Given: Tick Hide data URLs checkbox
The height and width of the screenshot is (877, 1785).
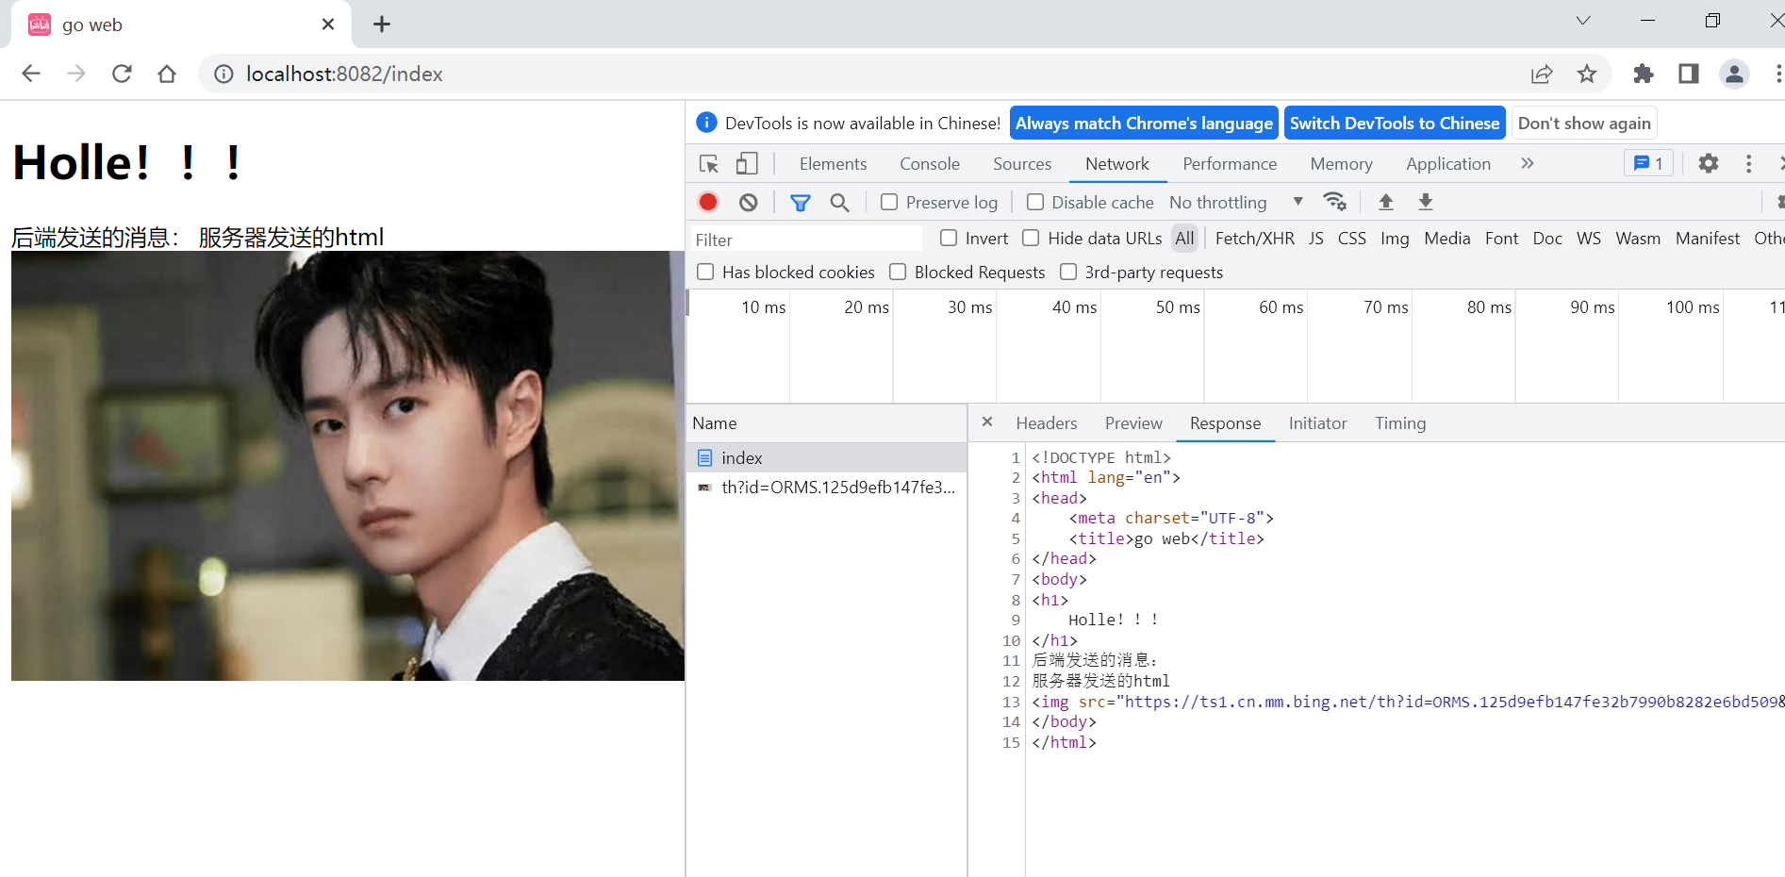Looking at the screenshot, I should pos(1032,238).
